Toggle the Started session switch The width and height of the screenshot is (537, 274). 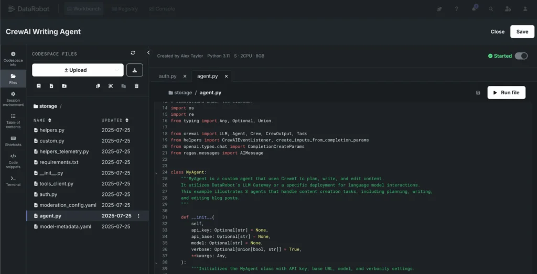521,56
